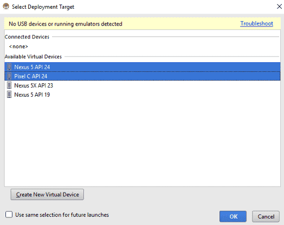Click the phone icon beside Nexus 5 API 19
284x225 pixels.
coord(9,95)
